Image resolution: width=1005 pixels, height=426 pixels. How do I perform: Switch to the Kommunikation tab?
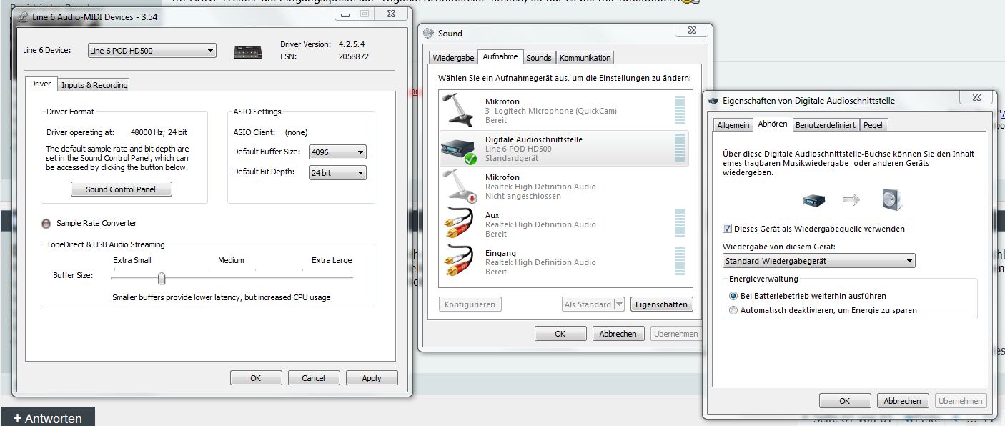coord(585,58)
